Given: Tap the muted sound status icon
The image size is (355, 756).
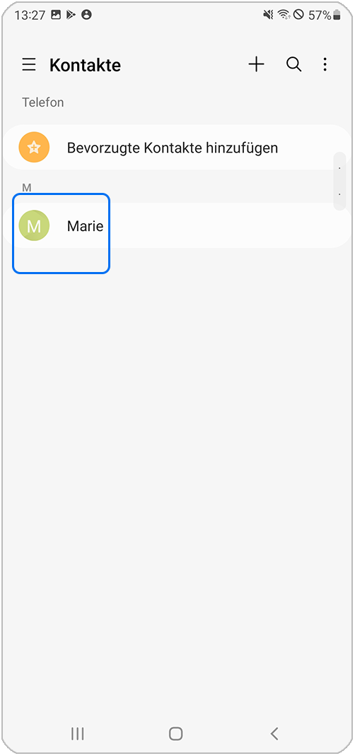Looking at the screenshot, I should tap(268, 16).
